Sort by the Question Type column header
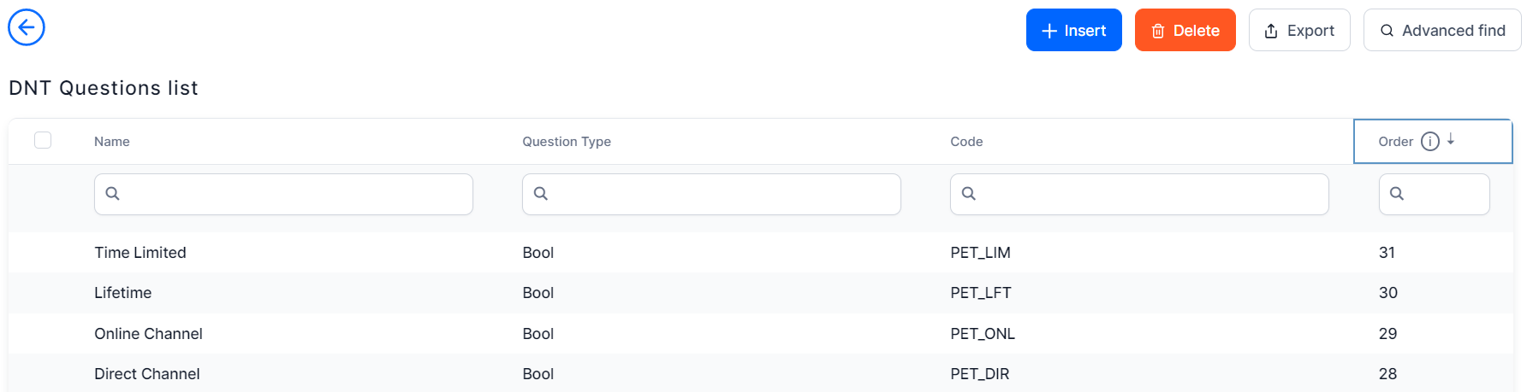 point(567,142)
